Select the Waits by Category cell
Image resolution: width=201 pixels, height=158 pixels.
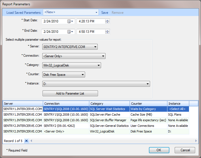[148, 109]
